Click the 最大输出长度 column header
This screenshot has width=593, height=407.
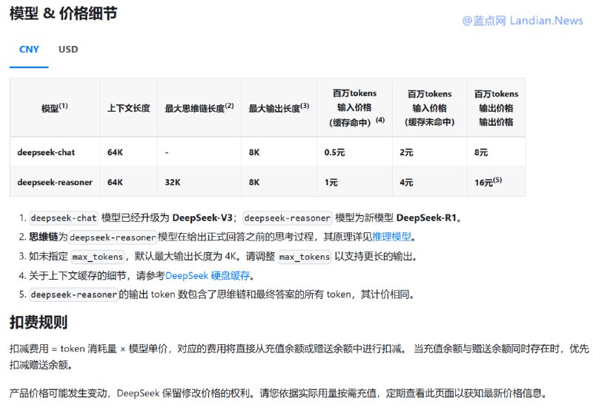(279, 107)
